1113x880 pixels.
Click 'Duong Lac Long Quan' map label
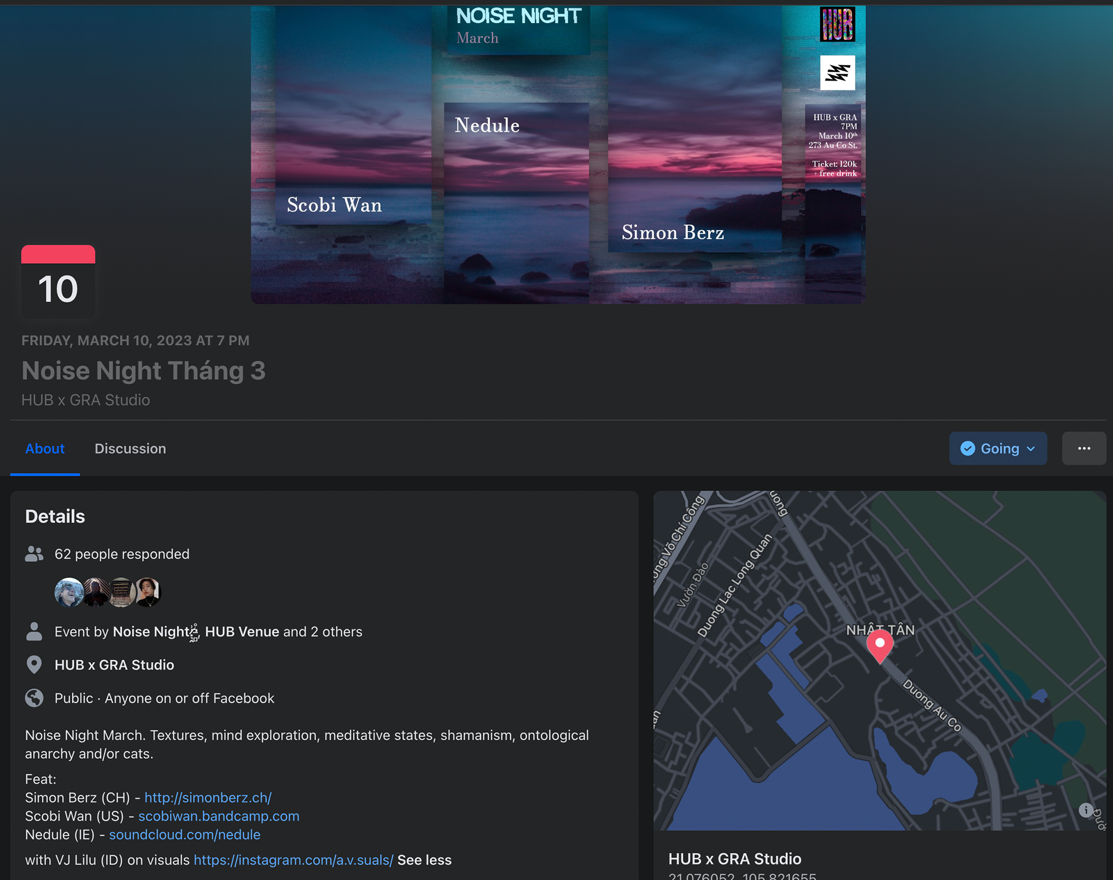pyautogui.click(x=734, y=586)
